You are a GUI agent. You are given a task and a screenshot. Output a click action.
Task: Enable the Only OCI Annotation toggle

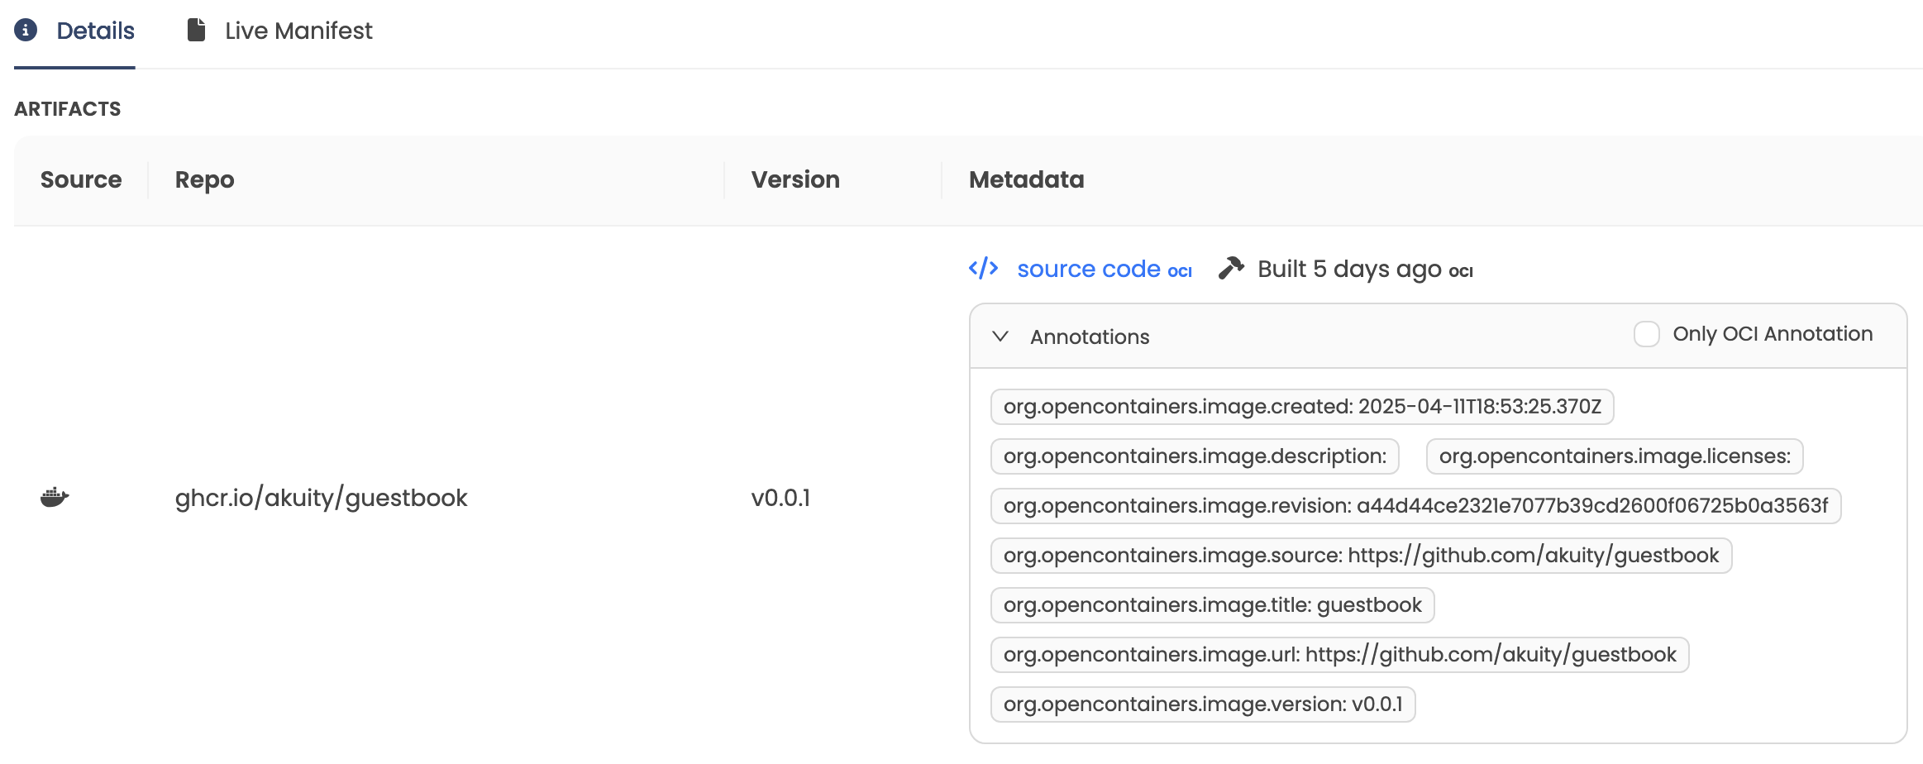point(1646,334)
